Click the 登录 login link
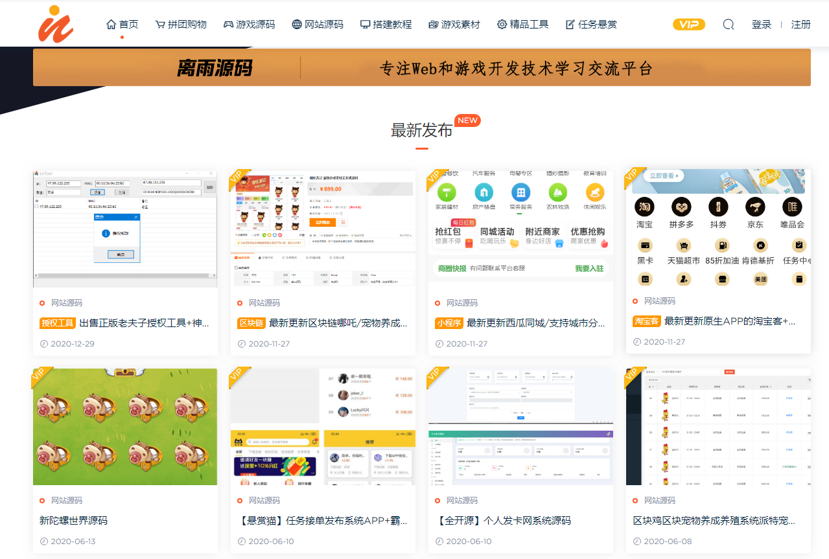This screenshot has width=829, height=559. pos(762,24)
